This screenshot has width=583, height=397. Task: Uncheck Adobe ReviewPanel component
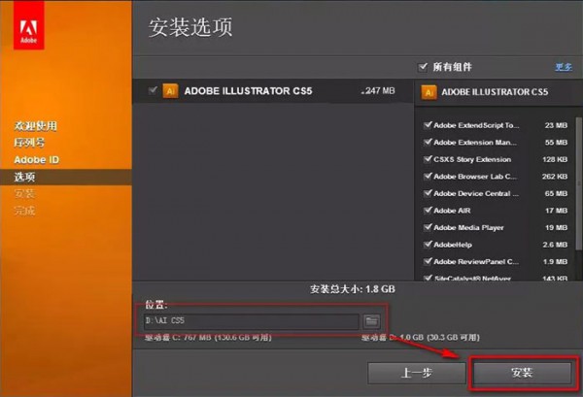428,262
